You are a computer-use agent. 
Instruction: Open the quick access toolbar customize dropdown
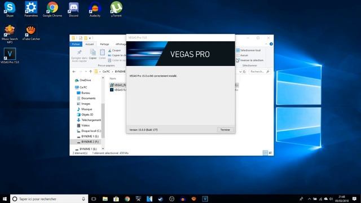click(x=90, y=38)
